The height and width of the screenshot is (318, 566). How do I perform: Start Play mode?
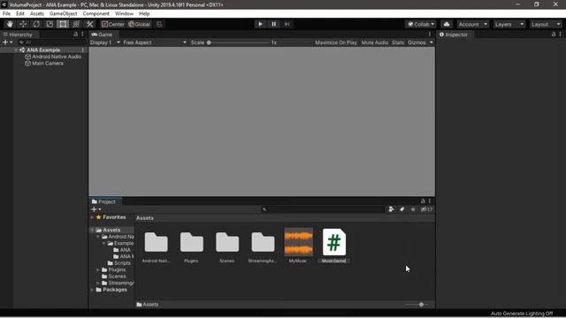[x=260, y=24]
